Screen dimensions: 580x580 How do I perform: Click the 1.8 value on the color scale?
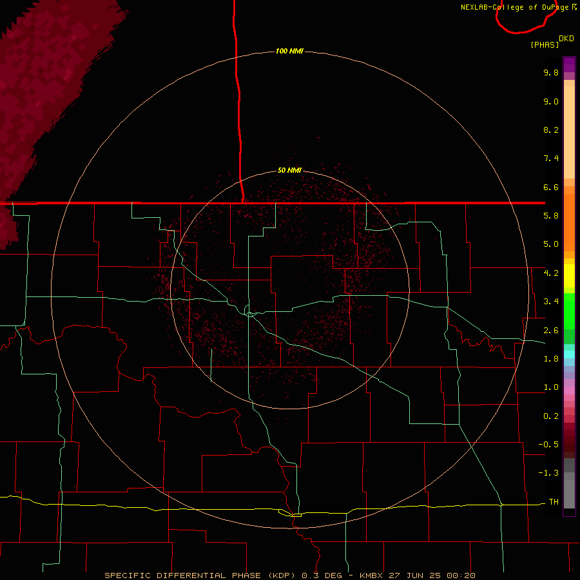551,359
